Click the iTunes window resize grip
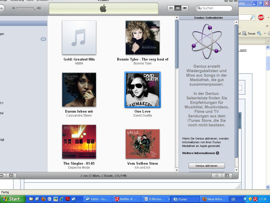This screenshot has width=270, height=203. 237,177
